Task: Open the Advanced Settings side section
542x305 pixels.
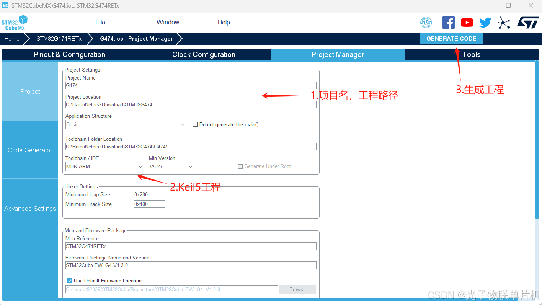Action: [30, 209]
